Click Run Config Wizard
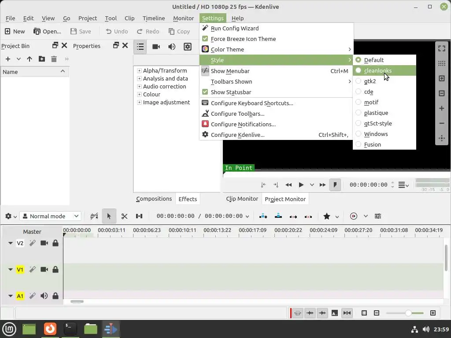Image resolution: width=451 pixels, height=338 pixels. (x=276, y=28)
